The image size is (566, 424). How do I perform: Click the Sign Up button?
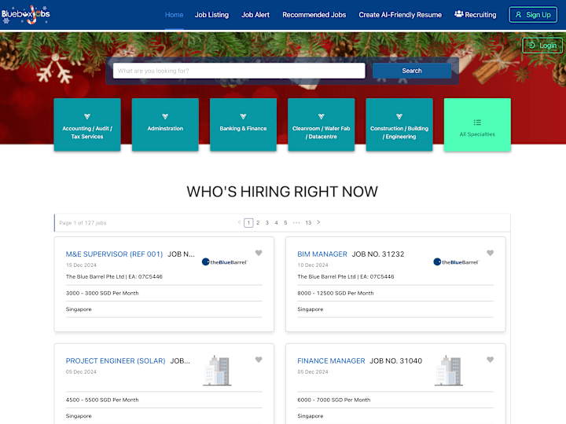[533, 15]
